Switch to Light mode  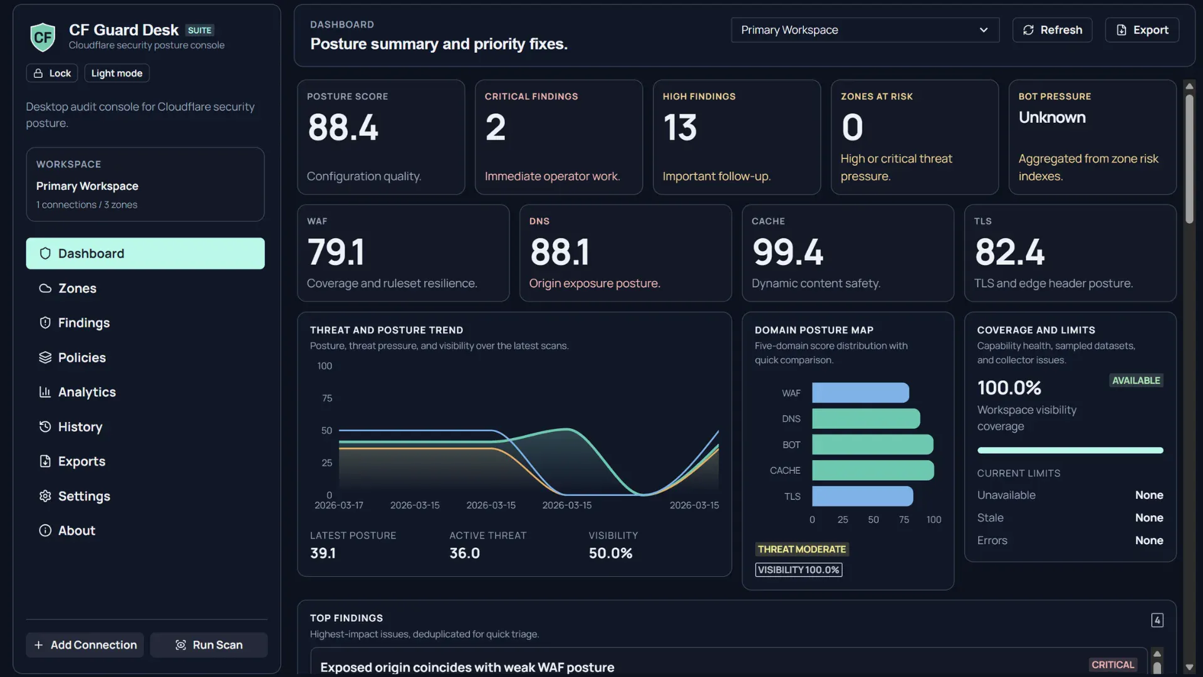(117, 73)
